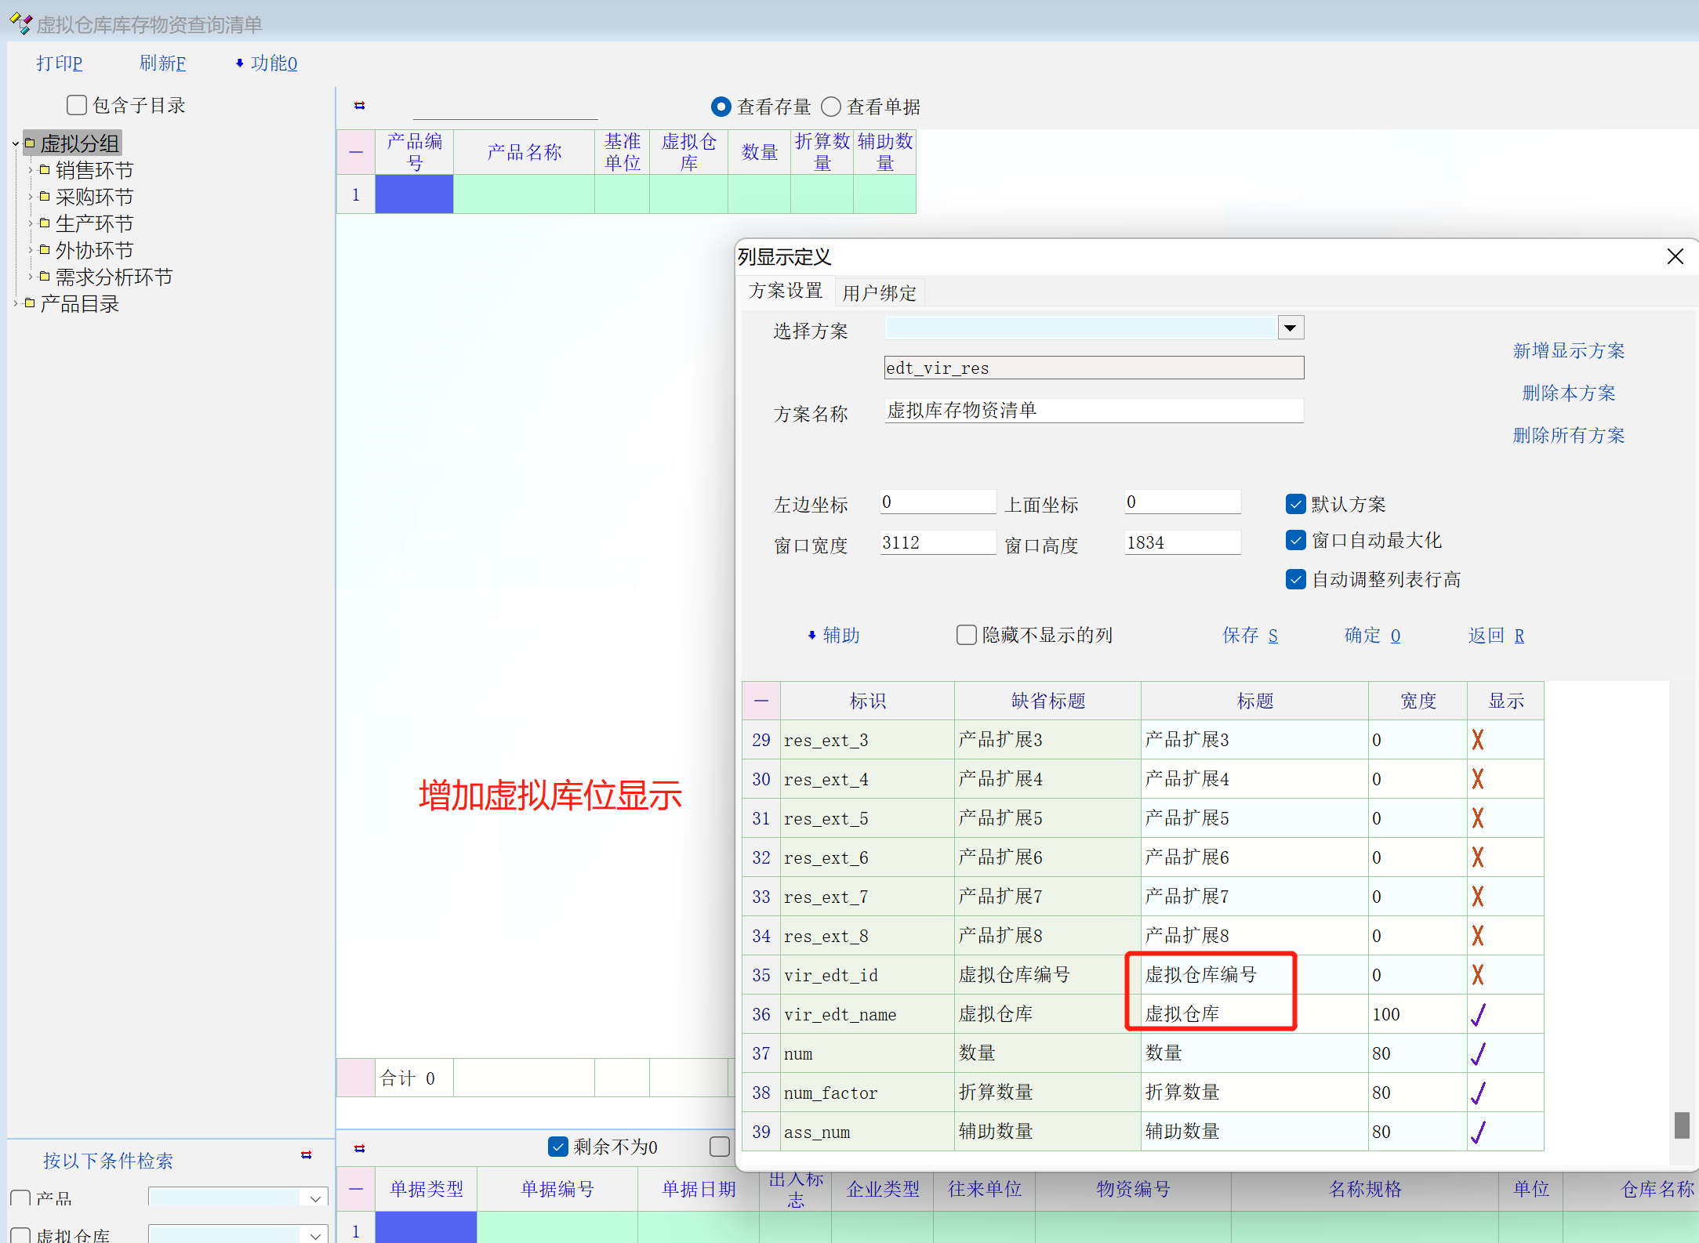Click the 打印P menu item
1699x1243 pixels.
pyautogui.click(x=60, y=63)
